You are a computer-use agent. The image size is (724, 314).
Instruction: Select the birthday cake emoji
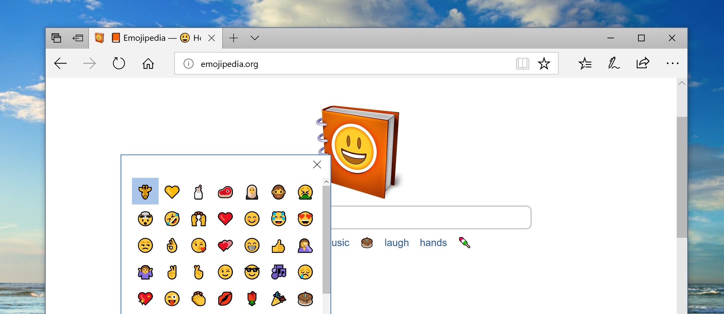(306, 299)
